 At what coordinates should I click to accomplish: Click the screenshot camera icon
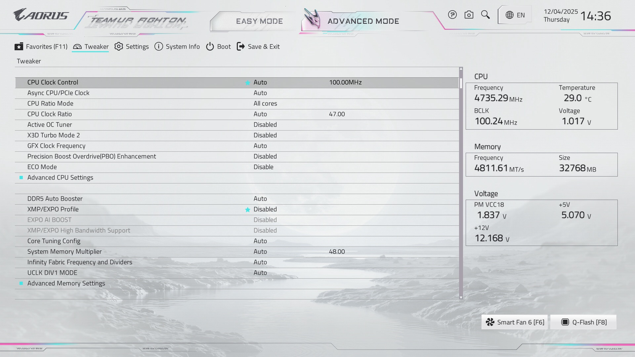click(469, 15)
